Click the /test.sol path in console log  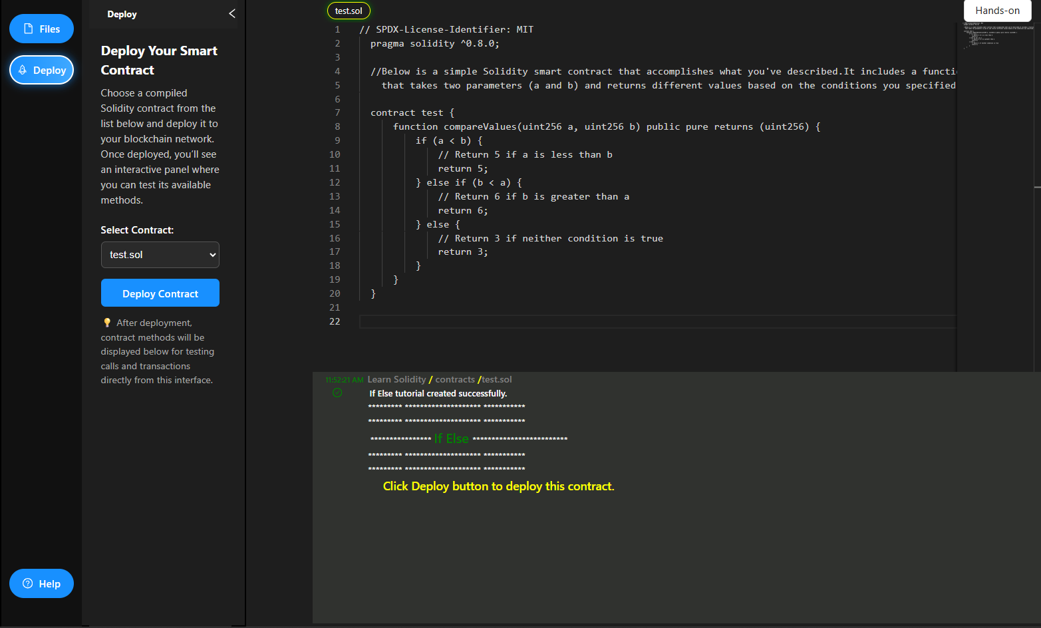point(496,379)
